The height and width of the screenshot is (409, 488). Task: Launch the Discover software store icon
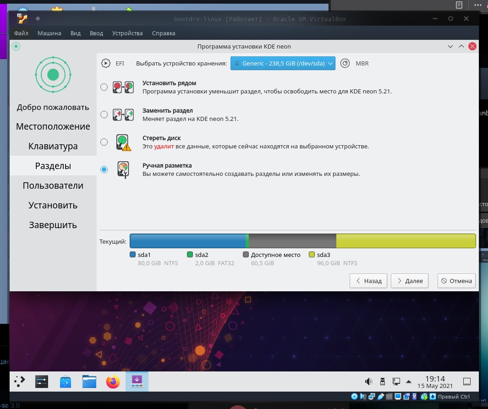[66, 382]
